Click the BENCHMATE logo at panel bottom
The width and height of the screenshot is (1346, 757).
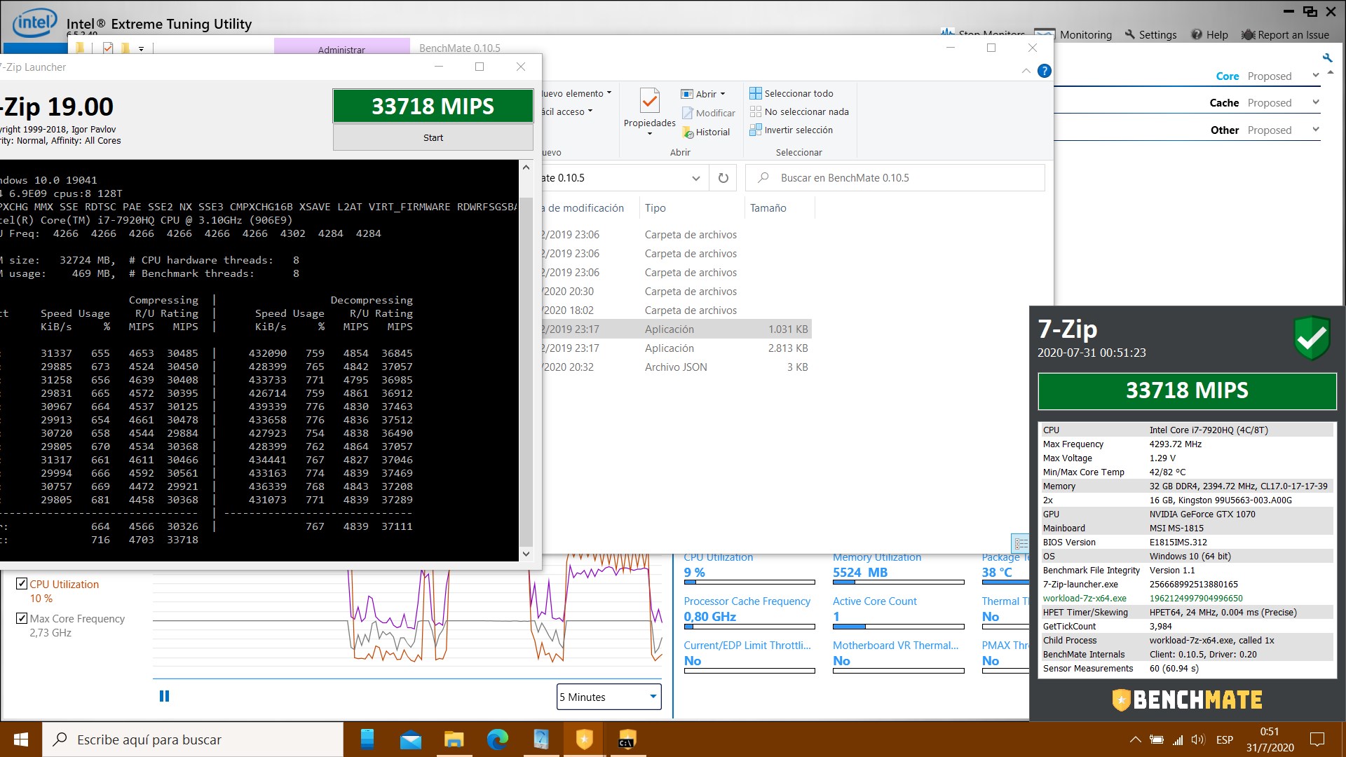click(x=1187, y=700)
